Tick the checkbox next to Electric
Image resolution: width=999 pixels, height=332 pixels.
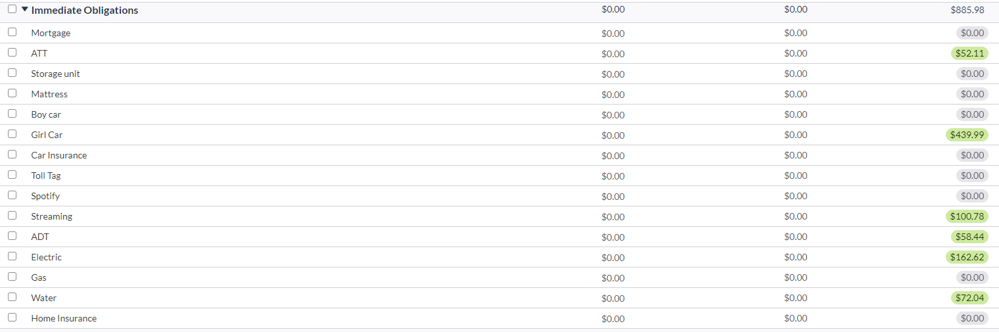tap(12, 256)
